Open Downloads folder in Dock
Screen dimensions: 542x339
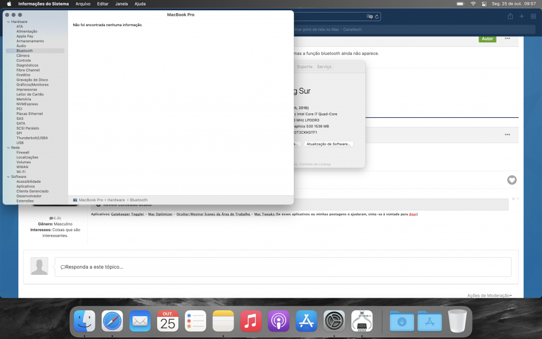(x=402, y=321)
